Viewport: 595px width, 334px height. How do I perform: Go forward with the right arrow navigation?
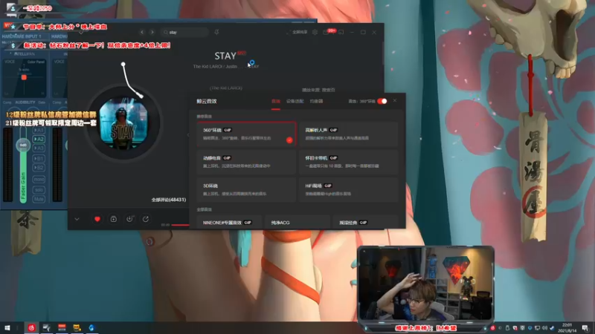(152, 32)
